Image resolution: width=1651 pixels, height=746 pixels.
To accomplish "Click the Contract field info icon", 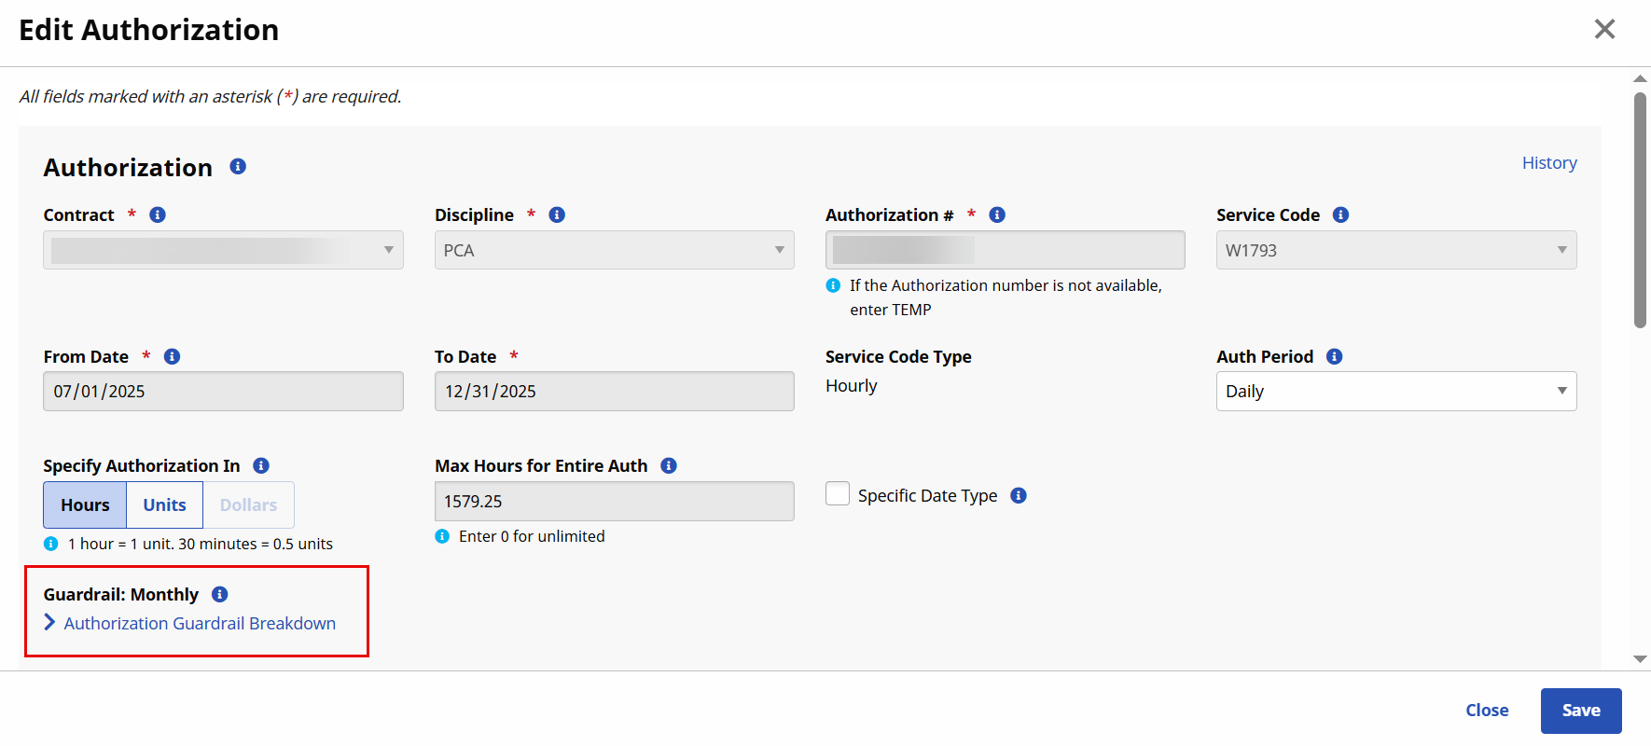I will point(158,215).
